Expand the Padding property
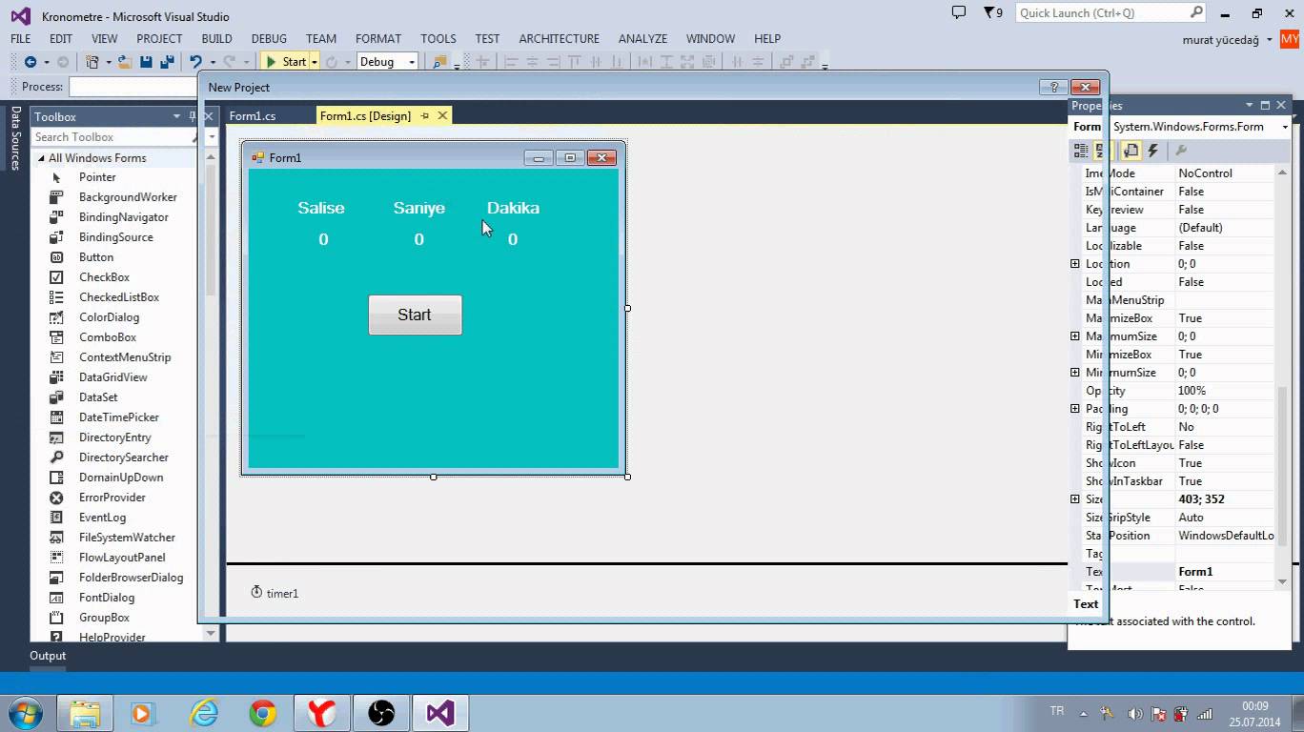 [x=1075, y=409]
